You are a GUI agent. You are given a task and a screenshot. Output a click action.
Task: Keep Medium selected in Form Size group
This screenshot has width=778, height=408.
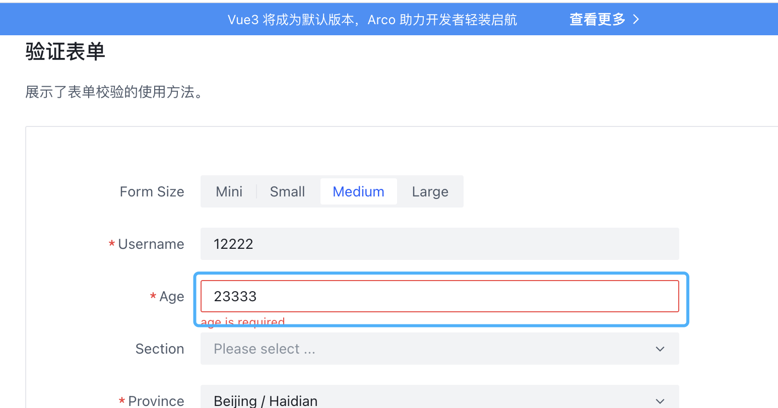click(x=358, y=191)
